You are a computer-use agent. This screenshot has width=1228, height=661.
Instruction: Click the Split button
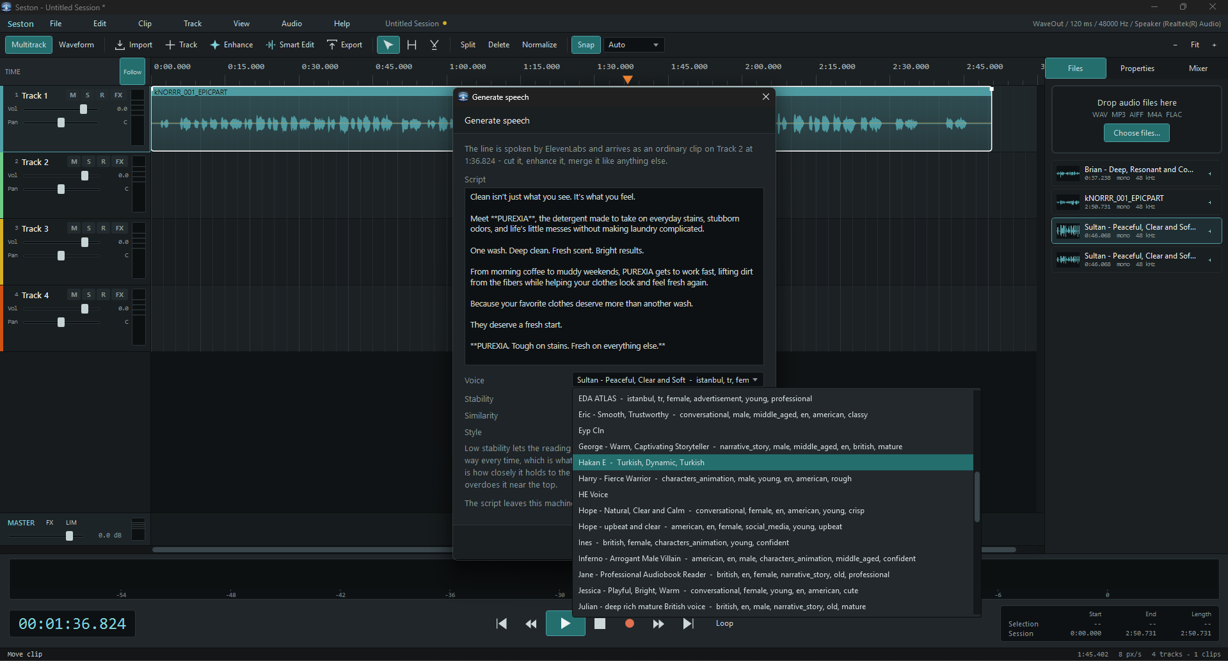click(468, 45)
